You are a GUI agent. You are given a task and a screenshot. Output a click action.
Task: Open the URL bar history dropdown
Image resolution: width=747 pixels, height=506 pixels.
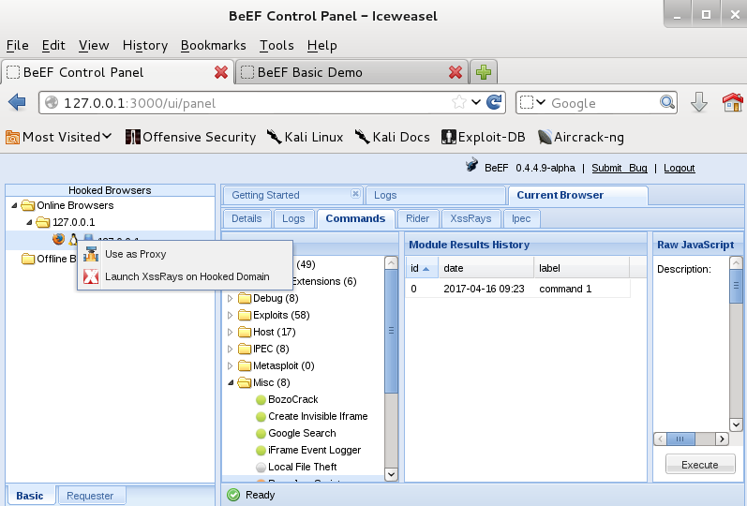476,102
